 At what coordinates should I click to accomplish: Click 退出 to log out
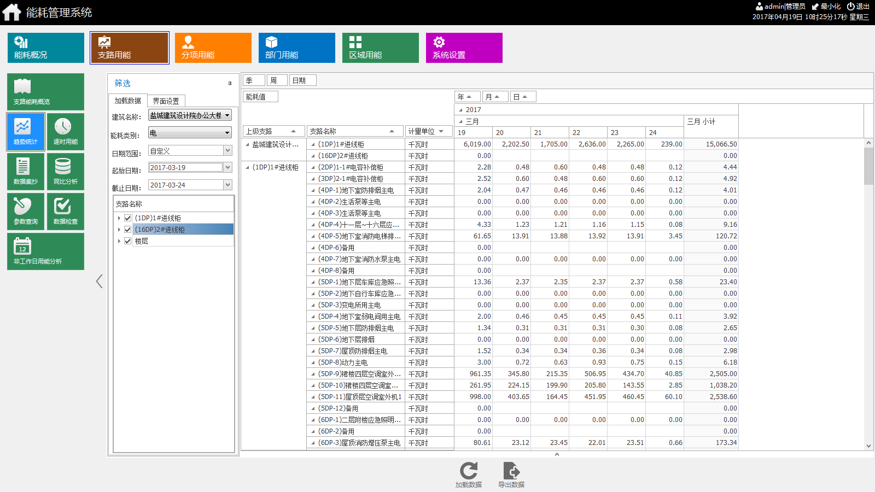(858, 7)
